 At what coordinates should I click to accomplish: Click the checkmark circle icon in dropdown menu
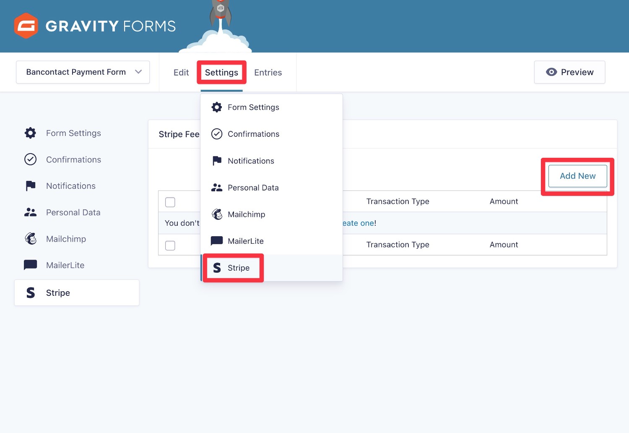217,134
